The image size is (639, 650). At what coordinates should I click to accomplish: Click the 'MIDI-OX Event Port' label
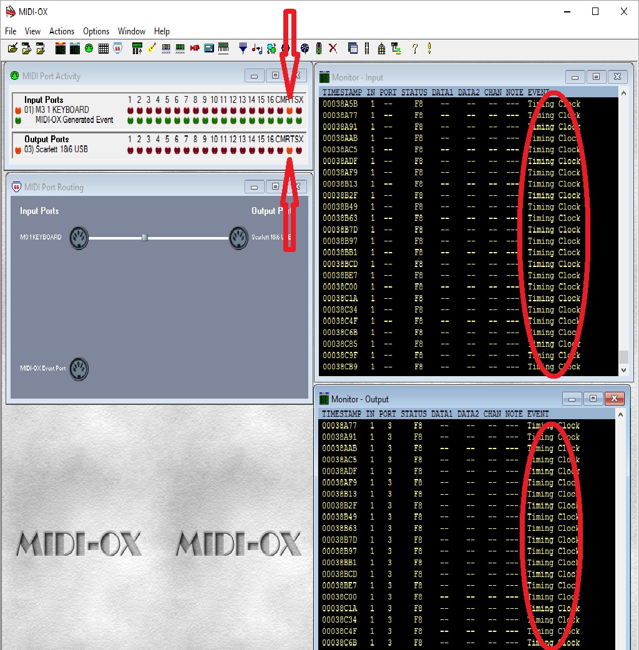(42, 368)
